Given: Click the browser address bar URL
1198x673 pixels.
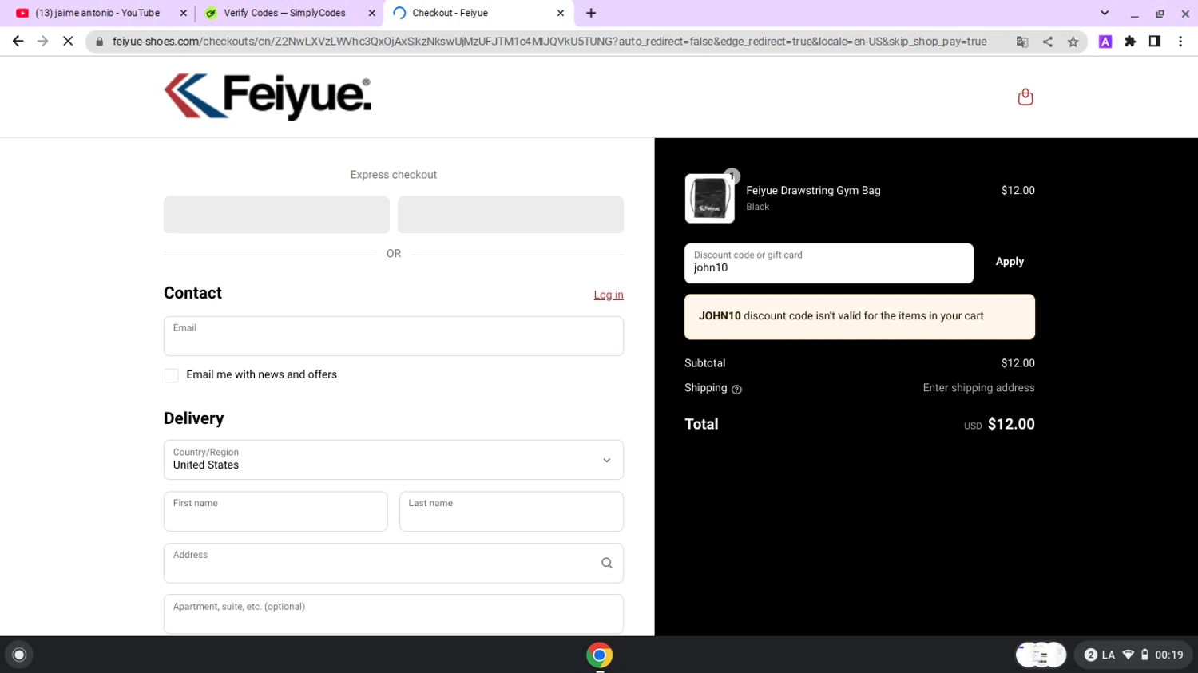Looking at the screenshot, I should [549, 42].
